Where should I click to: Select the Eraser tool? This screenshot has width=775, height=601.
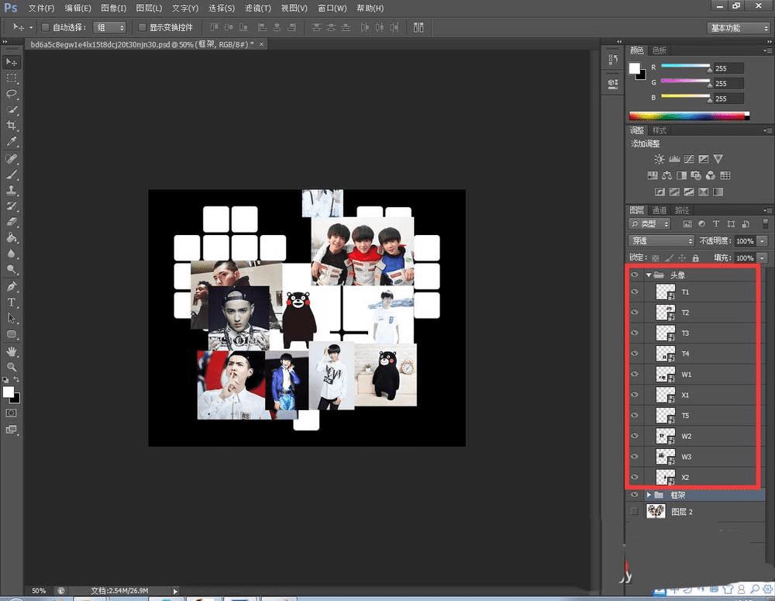pos(12,222)
